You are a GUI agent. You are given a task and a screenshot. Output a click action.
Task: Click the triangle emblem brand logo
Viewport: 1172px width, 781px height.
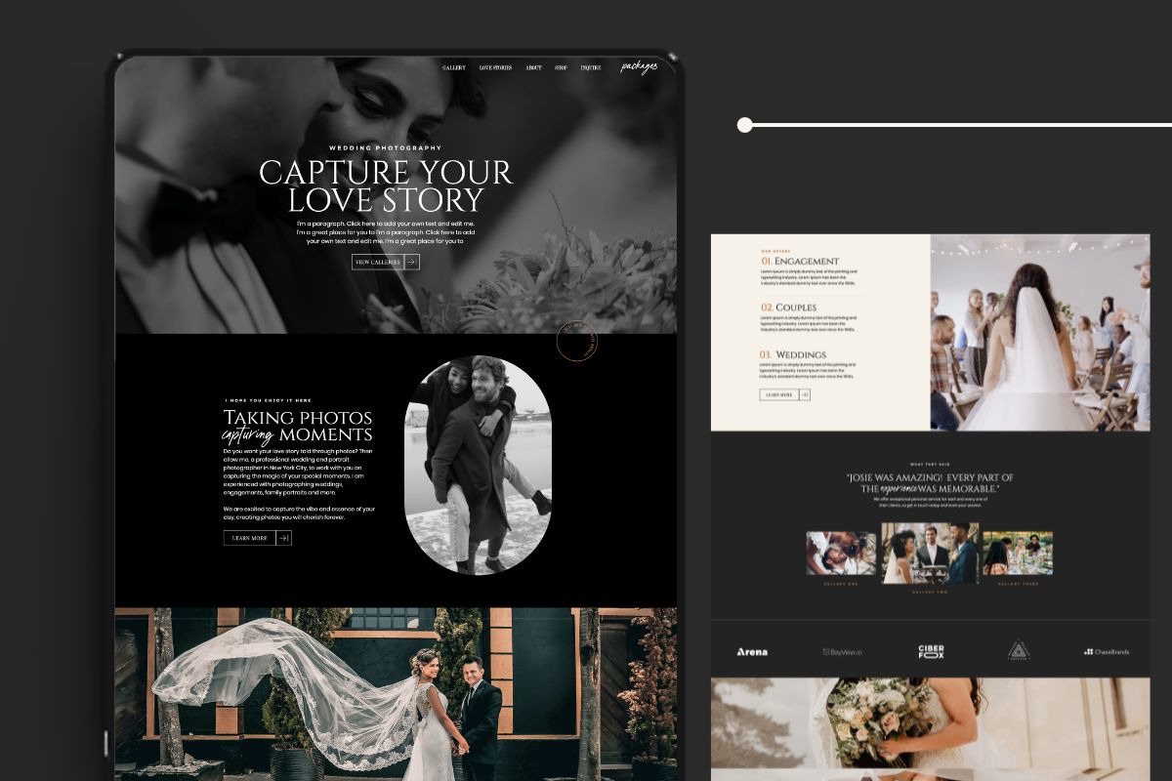click(1019, 650)
